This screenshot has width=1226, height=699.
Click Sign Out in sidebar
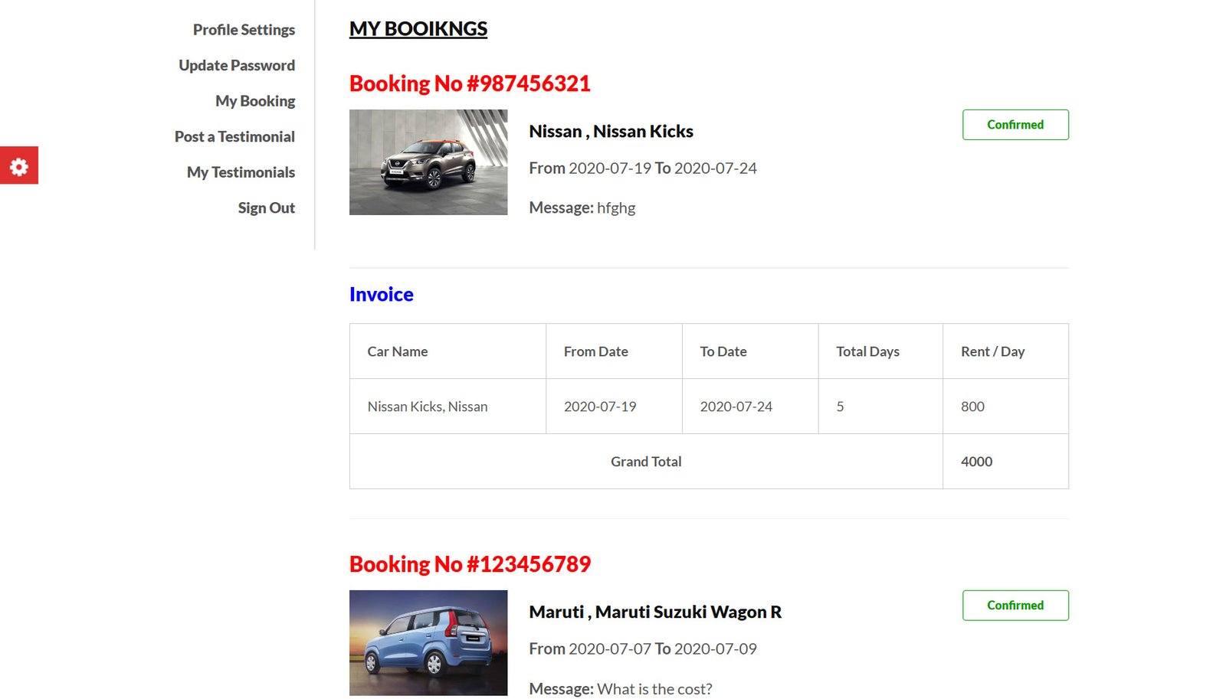pos(266,207)
